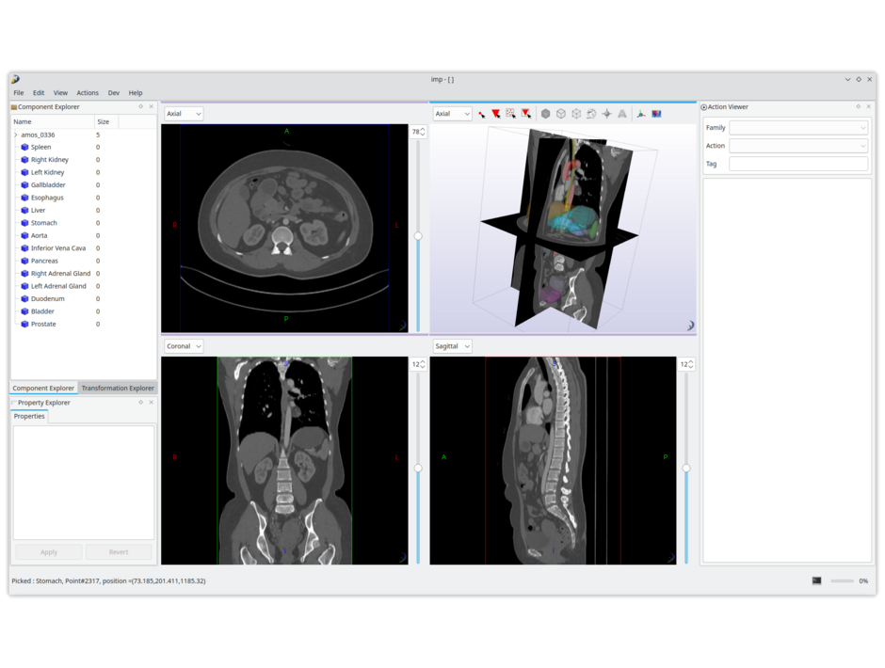Viewport: 885px width, 668px height.
Task: Click the surface rendering solid cube icon
Action: [545, 114]
